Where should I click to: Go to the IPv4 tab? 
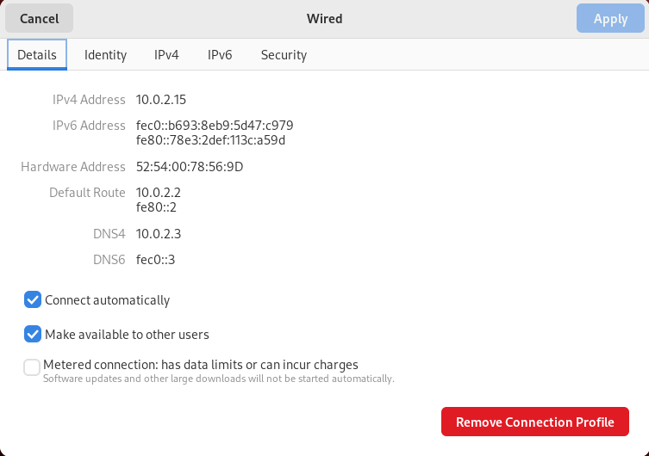click(166, 54)
